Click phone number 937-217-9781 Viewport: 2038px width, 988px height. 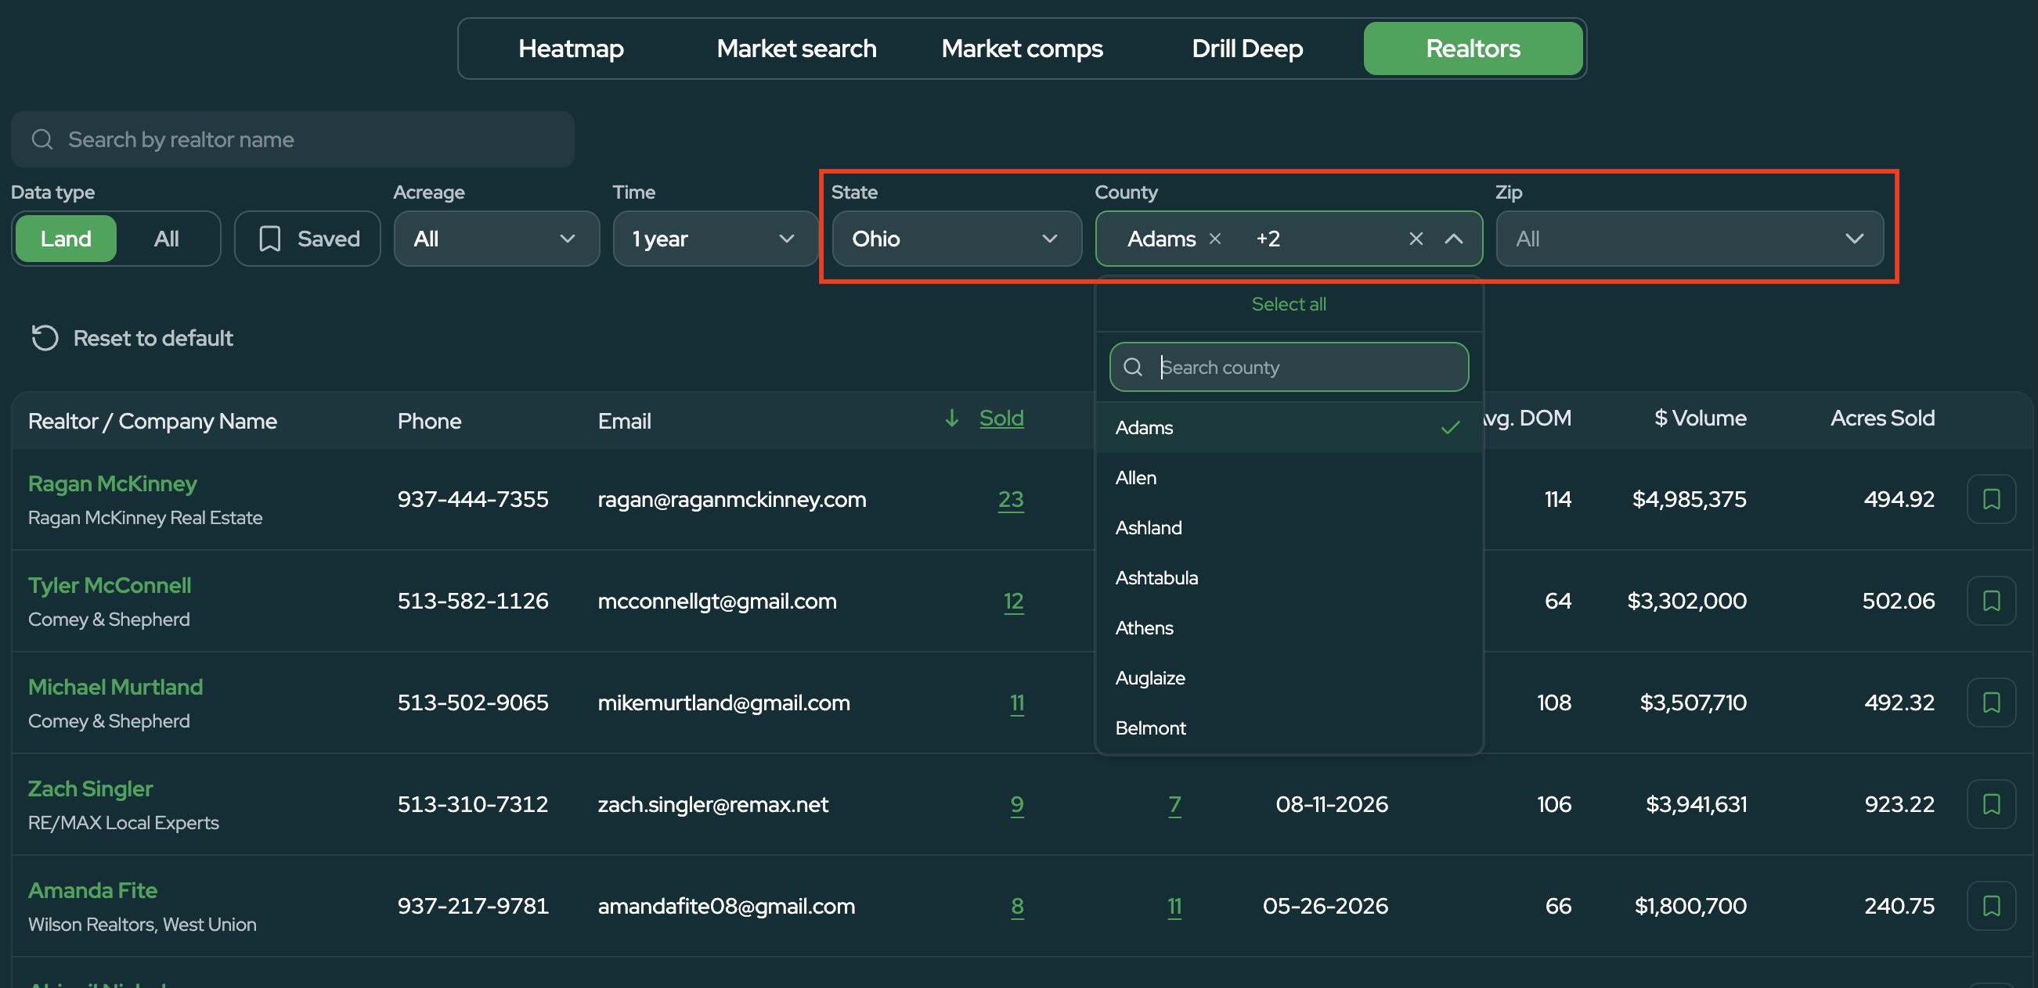[x=472, y=906]
